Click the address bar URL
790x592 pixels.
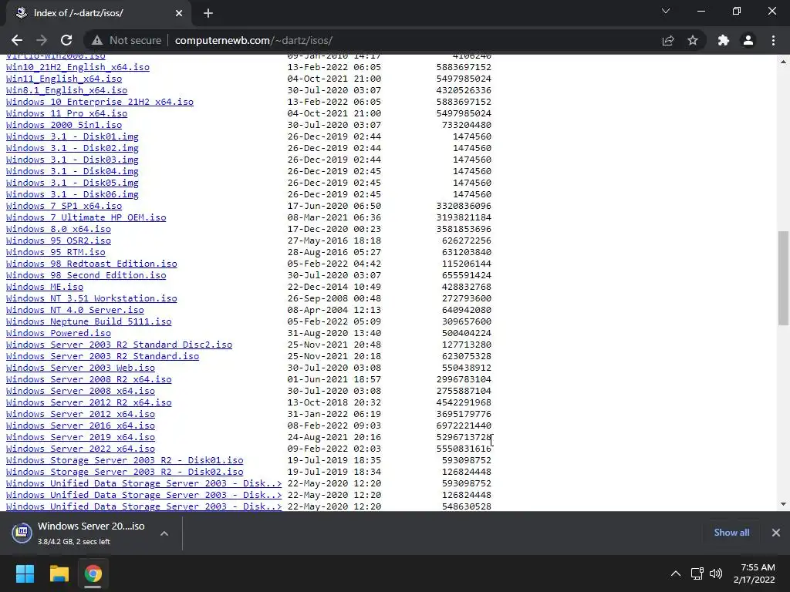[x=253, y=40]
